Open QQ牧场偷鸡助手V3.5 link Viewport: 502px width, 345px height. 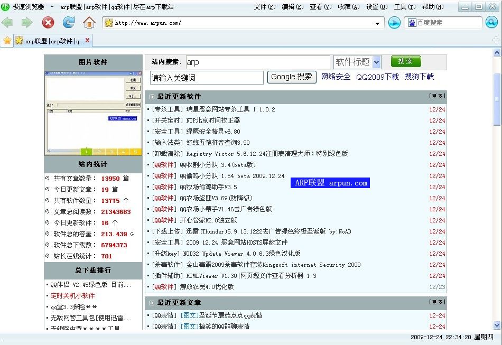208,187
